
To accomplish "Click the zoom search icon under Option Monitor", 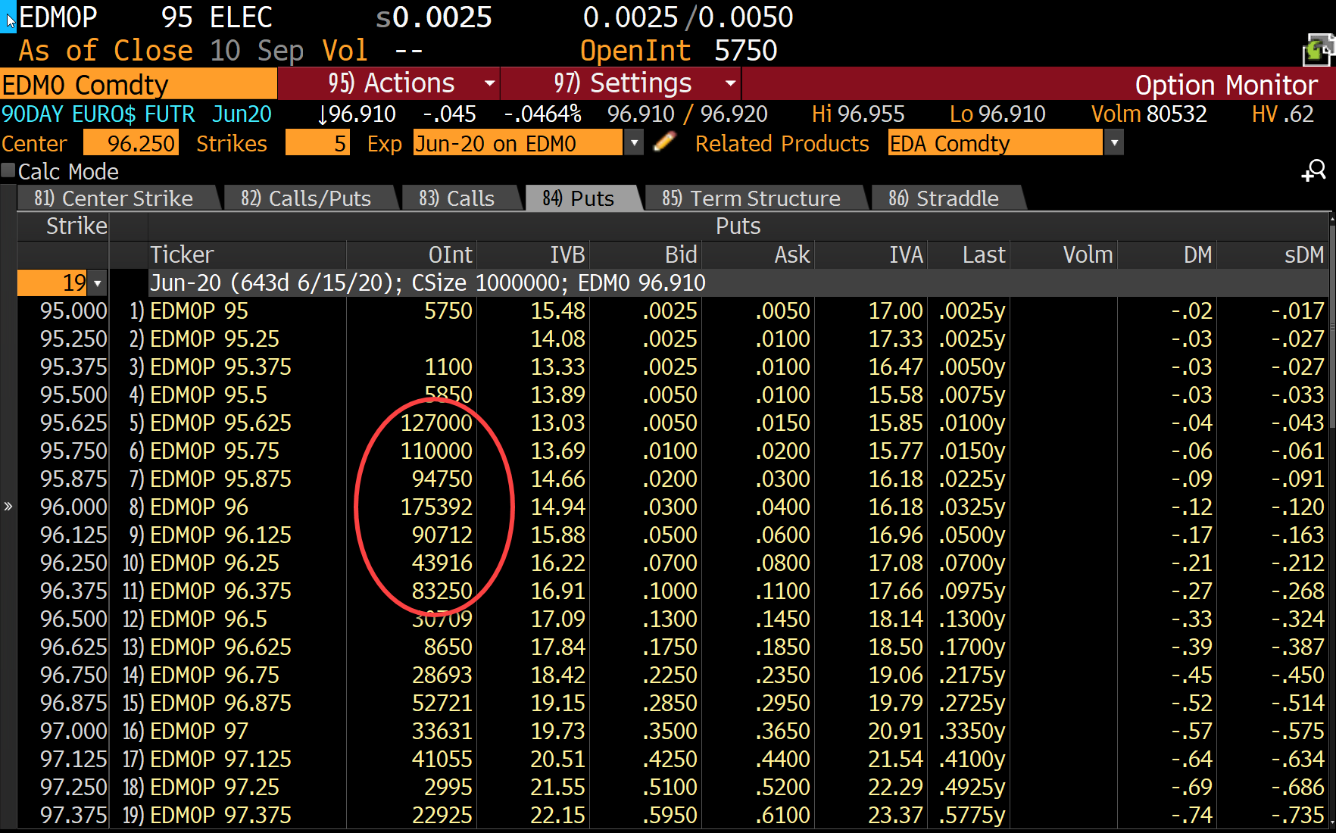I will [1314, 171].
